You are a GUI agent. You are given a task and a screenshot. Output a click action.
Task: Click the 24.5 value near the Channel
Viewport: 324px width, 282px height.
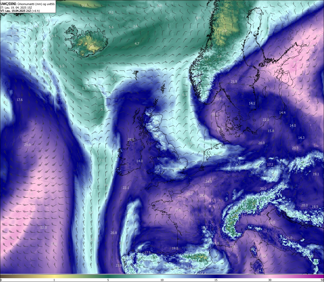pos(209,182)
